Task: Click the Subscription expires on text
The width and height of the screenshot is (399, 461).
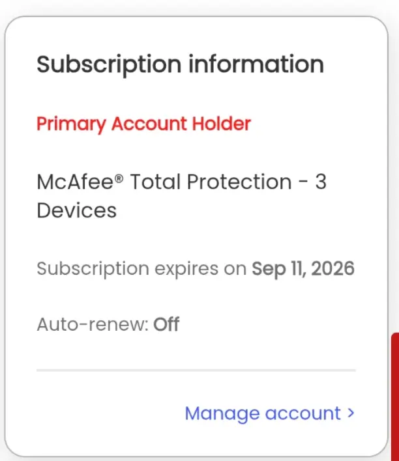Action: (141, 269)
